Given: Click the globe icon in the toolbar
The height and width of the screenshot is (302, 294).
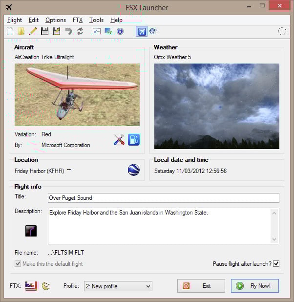Looking at the screenshot, I should coord(153,31).
